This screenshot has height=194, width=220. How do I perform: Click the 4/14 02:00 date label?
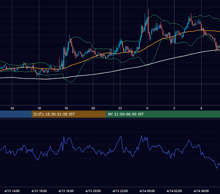[x=174, y=191]
